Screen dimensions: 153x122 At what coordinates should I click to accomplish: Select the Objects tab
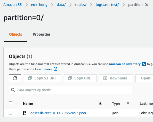(x=15, y=34)
